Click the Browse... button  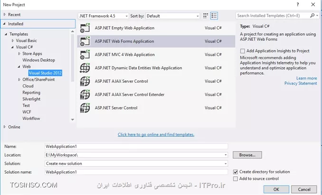click(247, 155)
